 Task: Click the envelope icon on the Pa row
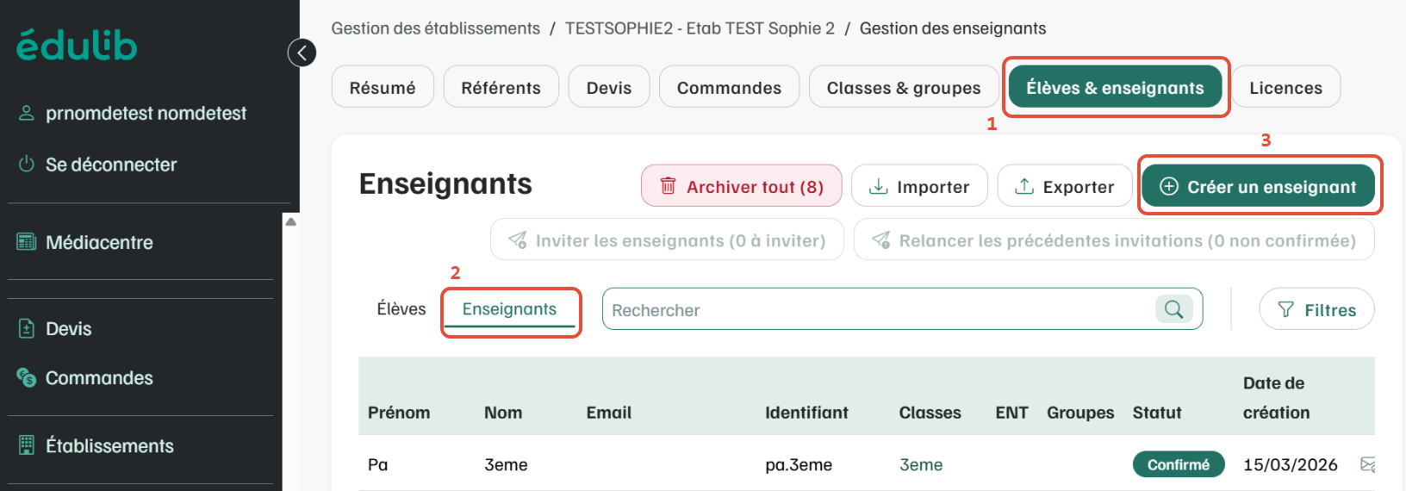[x=1367, y=464]
